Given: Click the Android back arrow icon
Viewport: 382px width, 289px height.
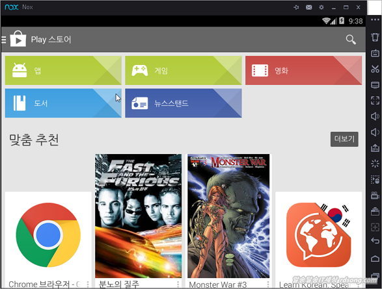Looking at the screenshot, I should click(375, 241).
